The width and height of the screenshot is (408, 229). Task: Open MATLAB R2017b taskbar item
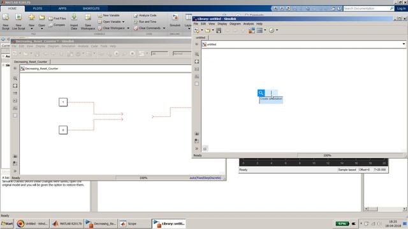[66, 223]
